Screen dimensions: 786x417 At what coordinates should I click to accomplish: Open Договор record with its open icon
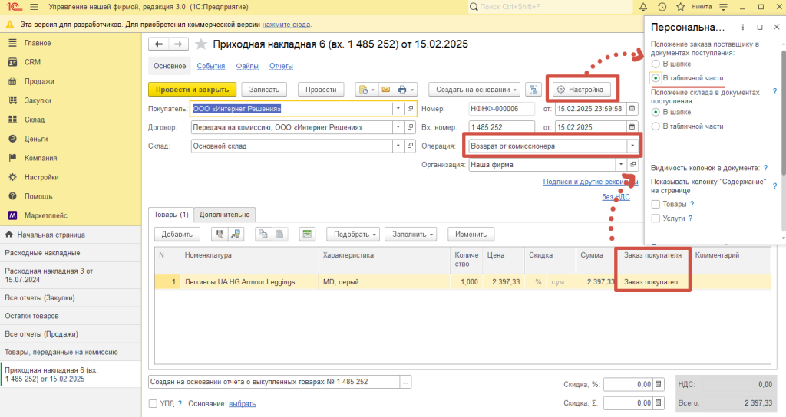pos(411,127)
